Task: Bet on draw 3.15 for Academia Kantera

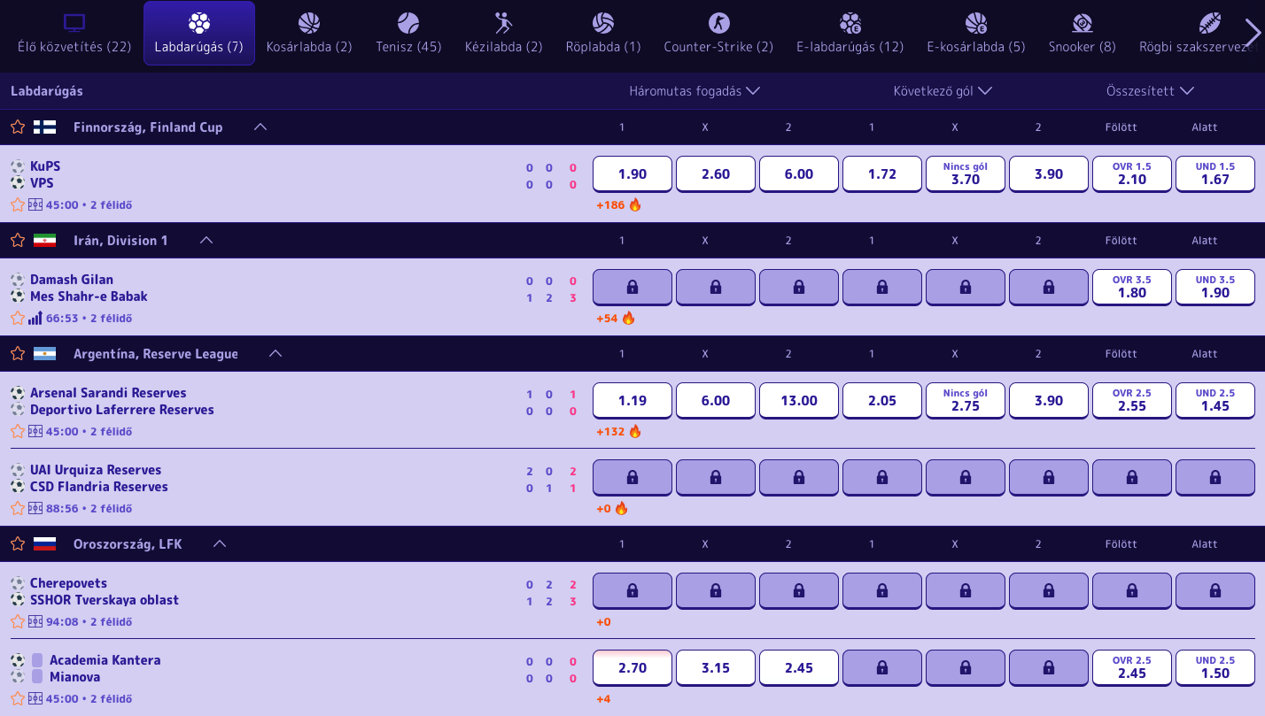Action: [716, 668]
